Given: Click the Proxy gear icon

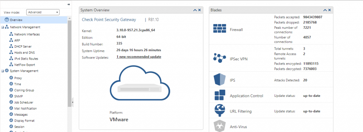Looking at the screenshot, I should point(11,78).
